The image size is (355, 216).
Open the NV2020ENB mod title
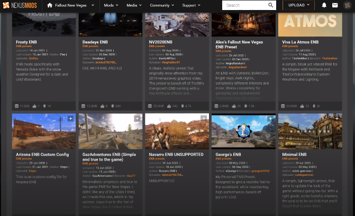coord(160,42)
